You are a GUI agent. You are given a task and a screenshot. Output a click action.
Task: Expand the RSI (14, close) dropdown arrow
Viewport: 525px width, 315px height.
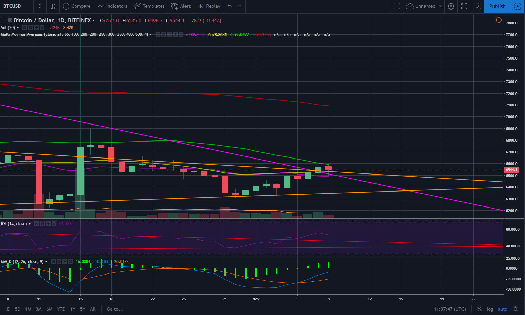[30, 224]
